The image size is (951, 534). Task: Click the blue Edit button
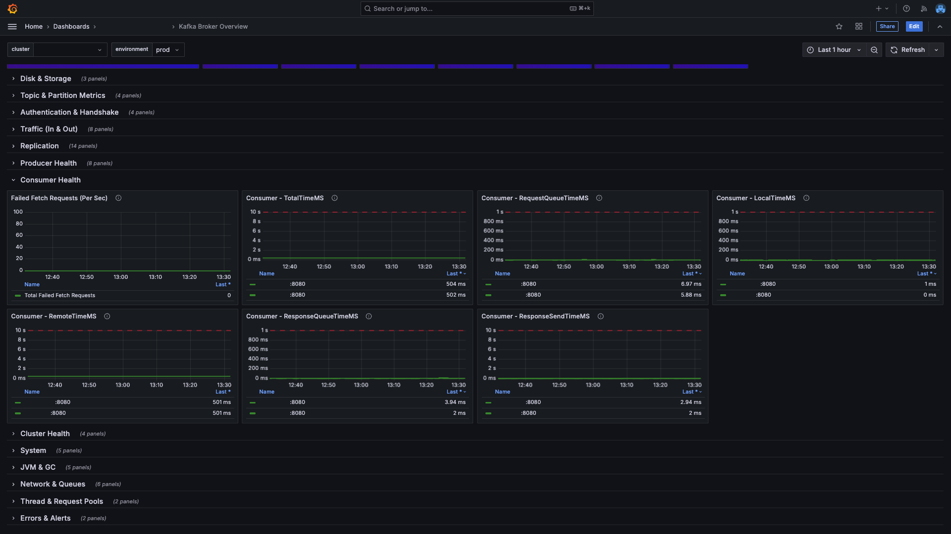[x=914, y=27]
